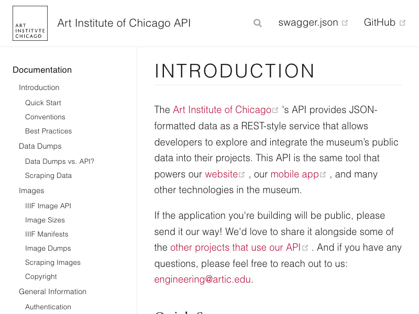Go to Introduction in the sidebar
This screenshot has height=314, width=419.
coord(39,87)
